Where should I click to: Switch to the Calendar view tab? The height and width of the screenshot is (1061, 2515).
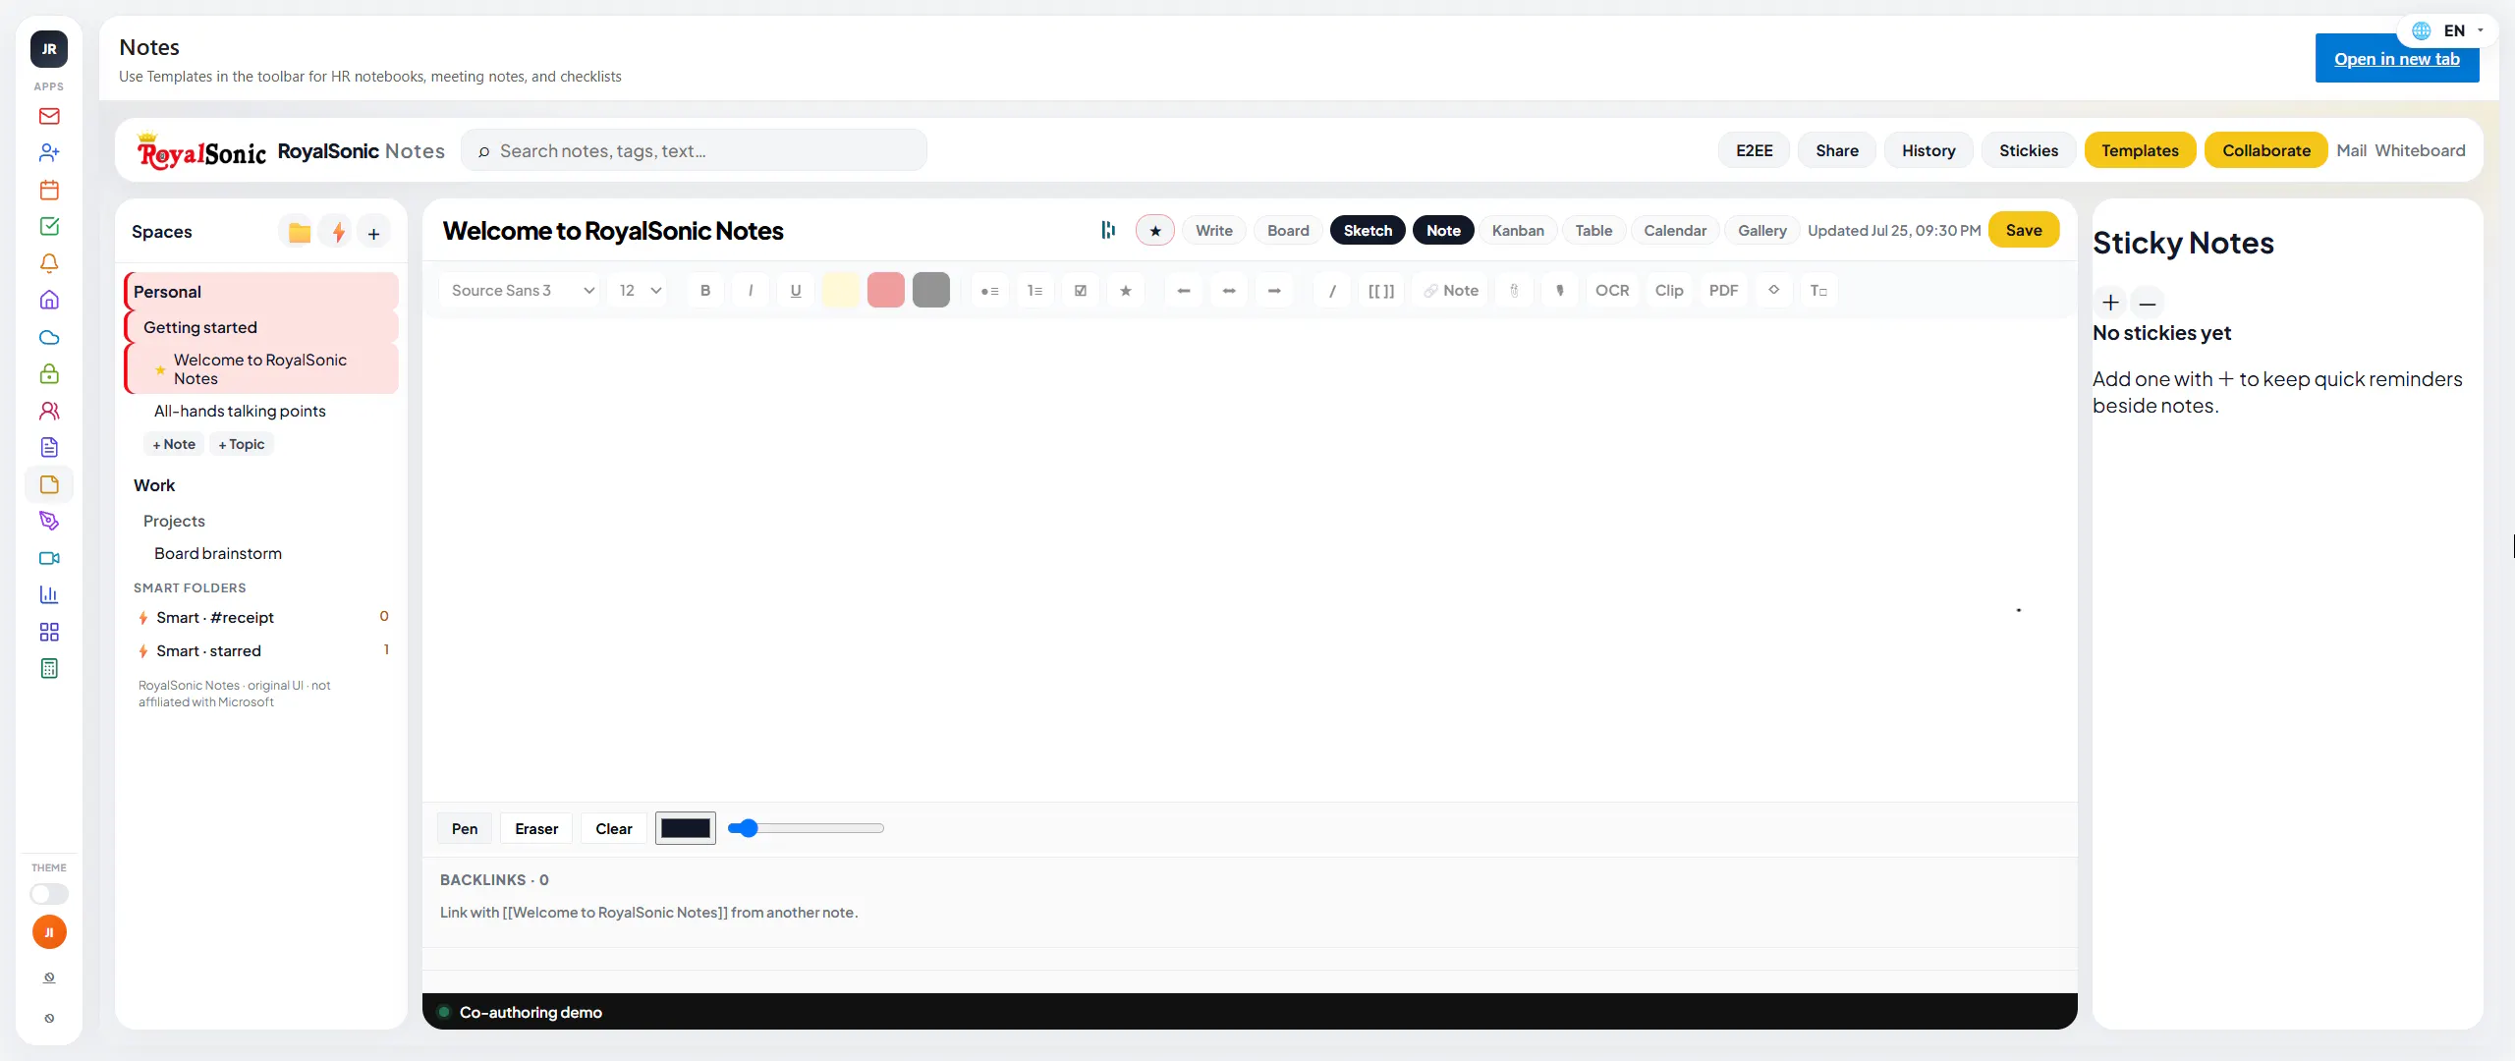coord(1675,231)
